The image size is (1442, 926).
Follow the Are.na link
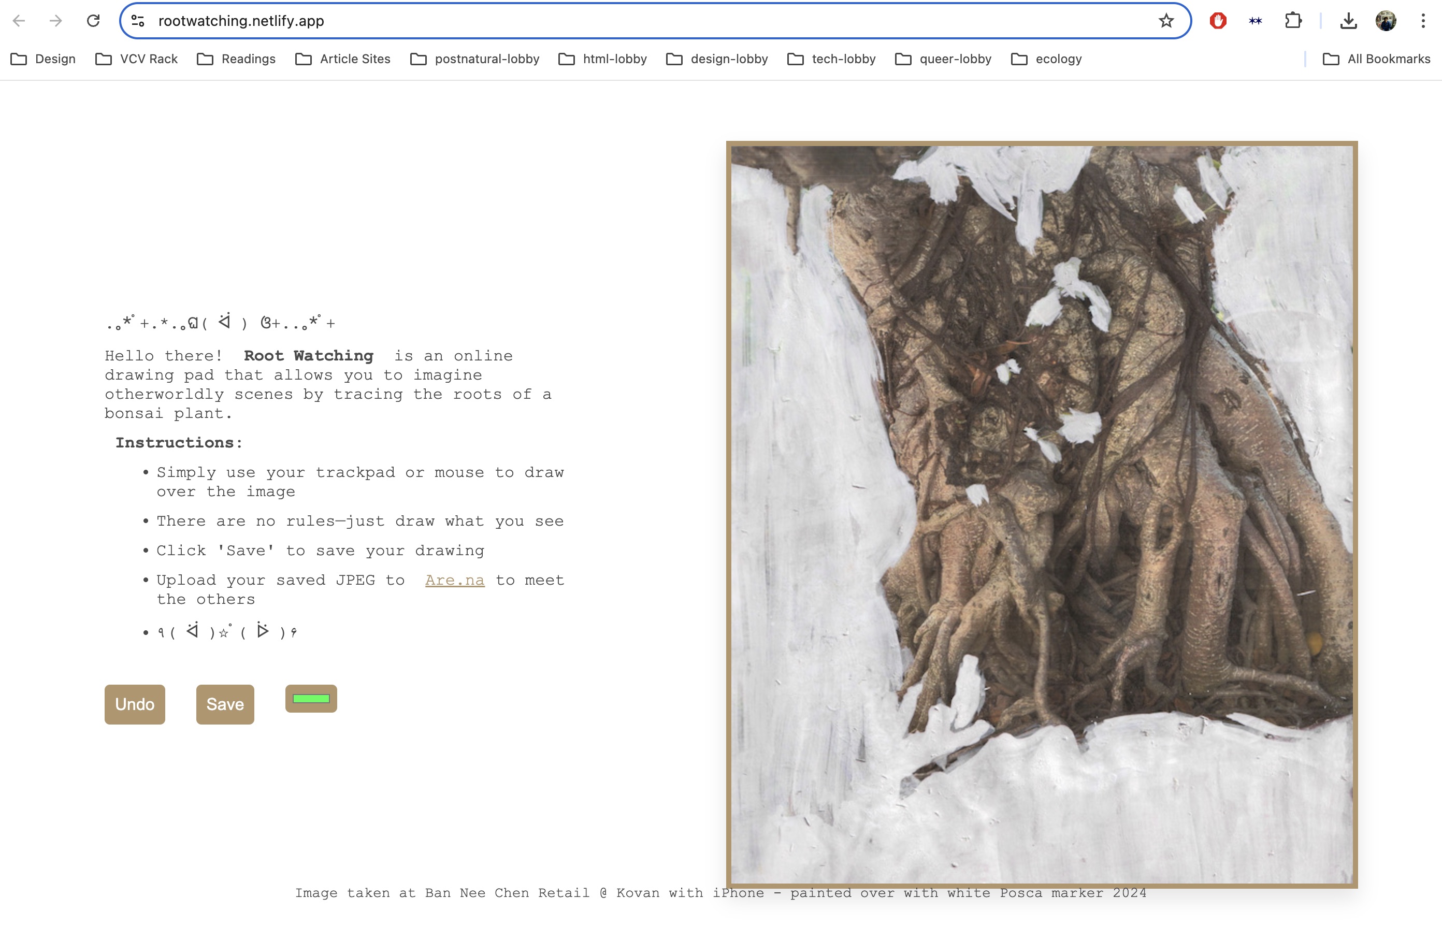pyautogui.click(x=454, y=580)
